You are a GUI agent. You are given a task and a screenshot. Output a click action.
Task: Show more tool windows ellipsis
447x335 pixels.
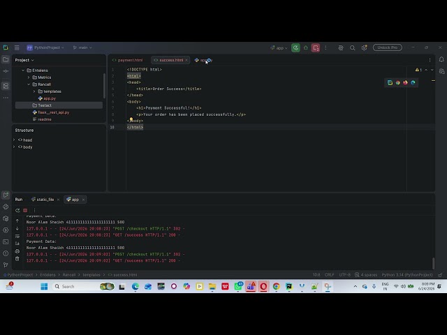tap(6, 98)
